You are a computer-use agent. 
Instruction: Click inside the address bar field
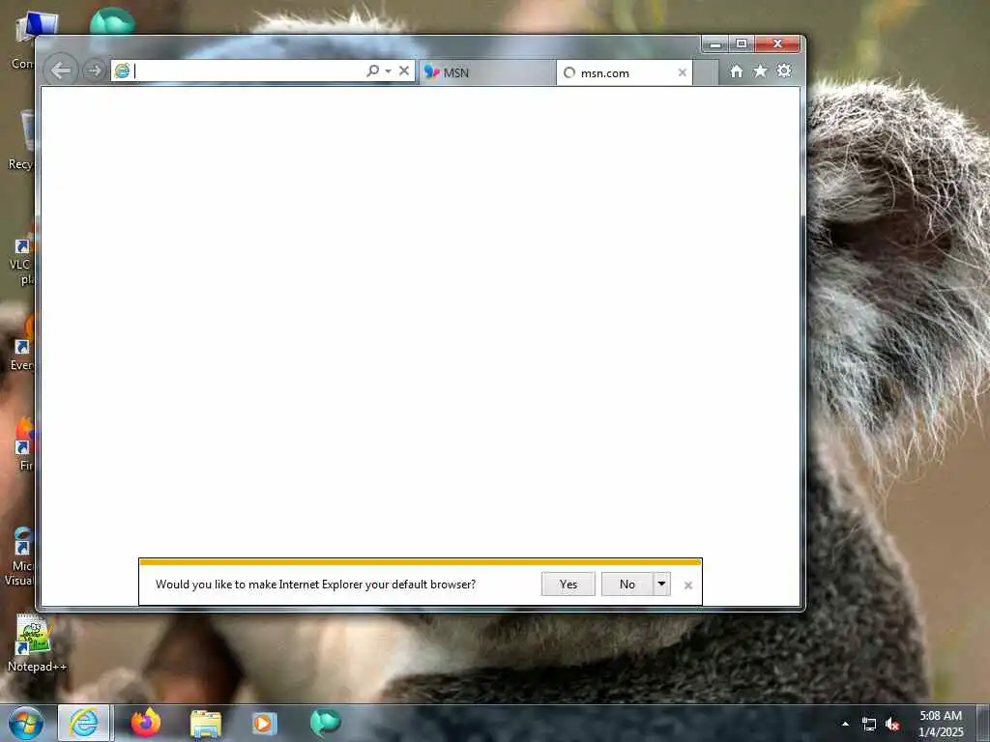click(247, 71)
